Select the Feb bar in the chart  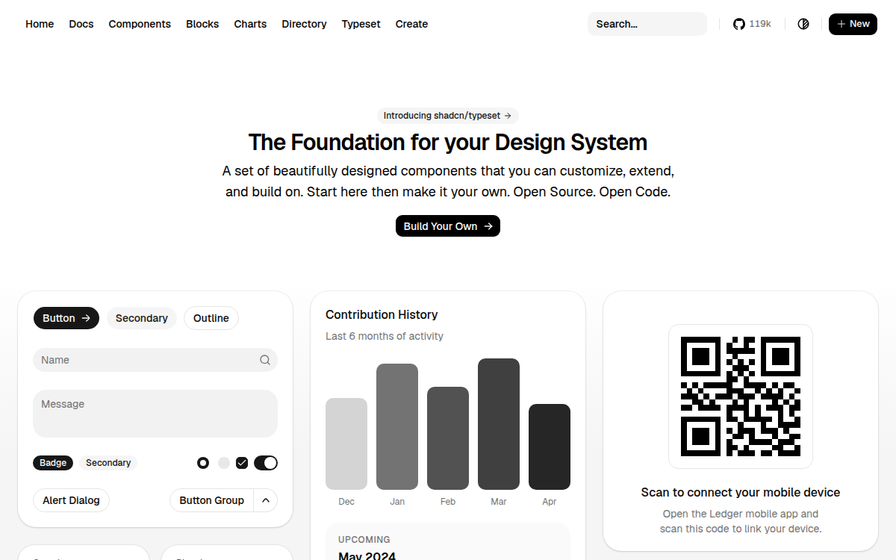click(x=448, y=438)
